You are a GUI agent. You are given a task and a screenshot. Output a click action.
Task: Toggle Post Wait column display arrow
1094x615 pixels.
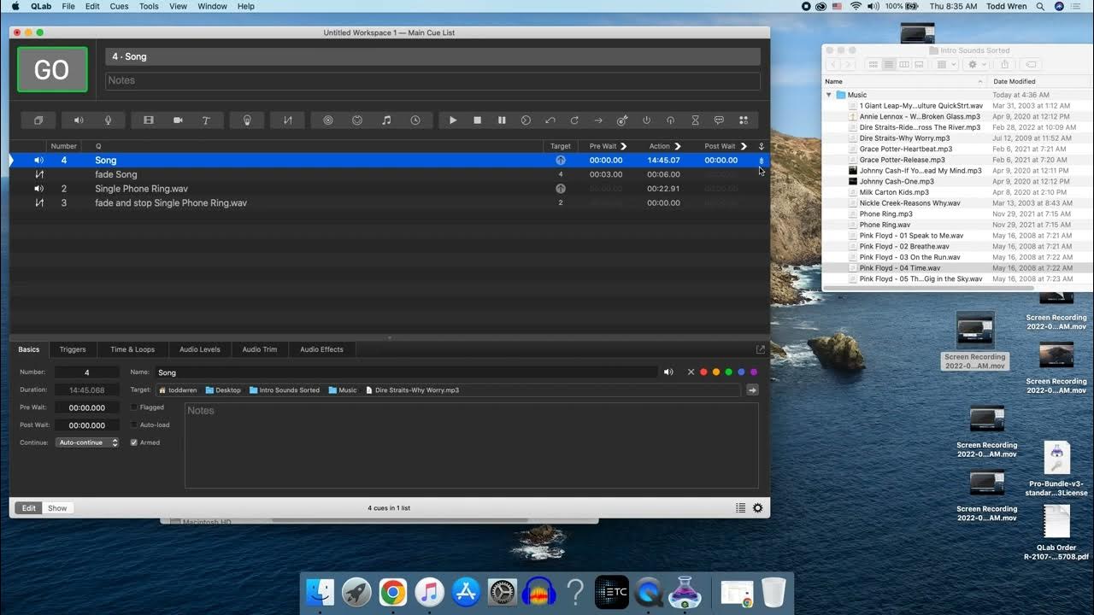point(744,146)
